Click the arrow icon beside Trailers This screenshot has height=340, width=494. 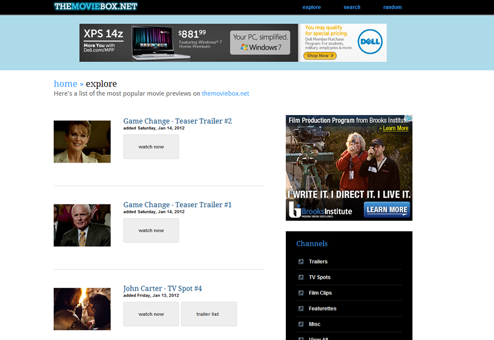tap(301, 261)
